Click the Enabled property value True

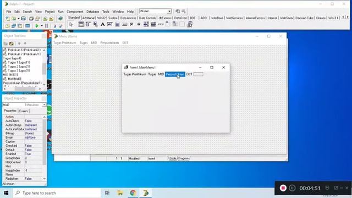coord(33,154)
